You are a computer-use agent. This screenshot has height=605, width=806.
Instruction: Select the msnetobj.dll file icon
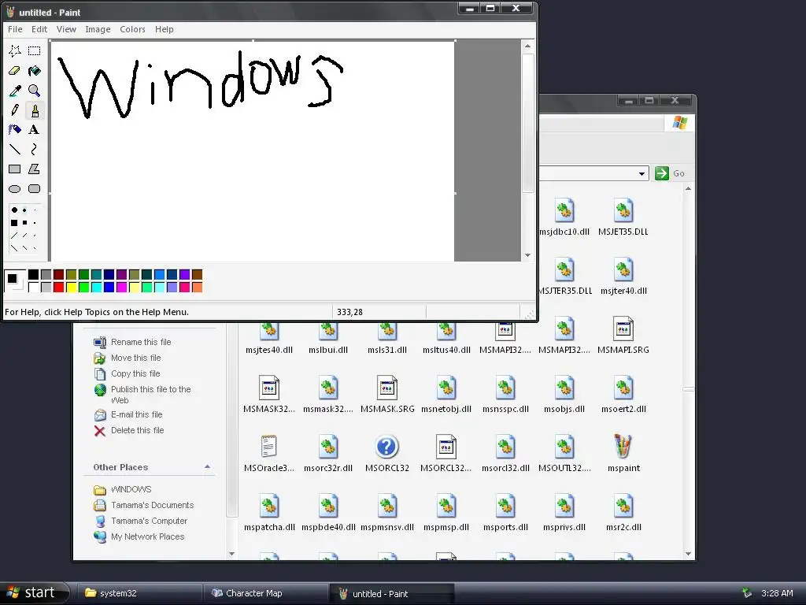point(446,388)
